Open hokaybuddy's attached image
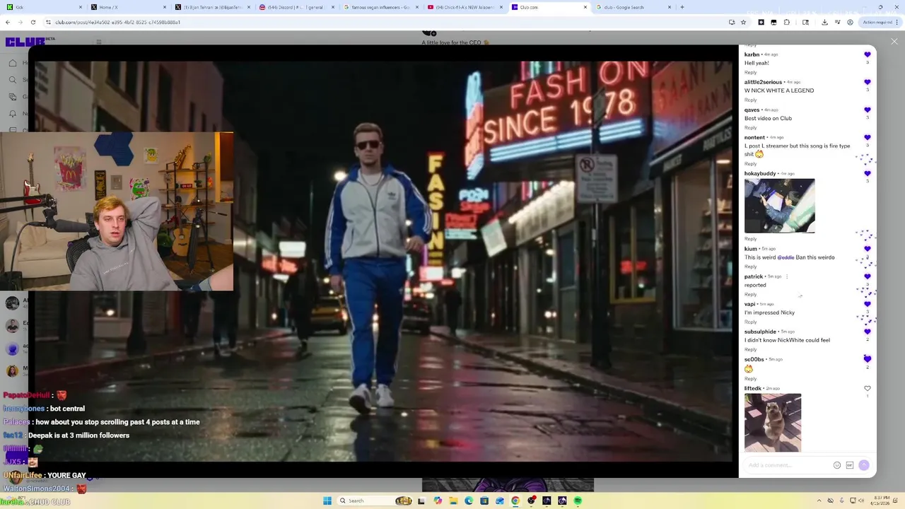This screenshot has height=509, width=905. point(779,206)
